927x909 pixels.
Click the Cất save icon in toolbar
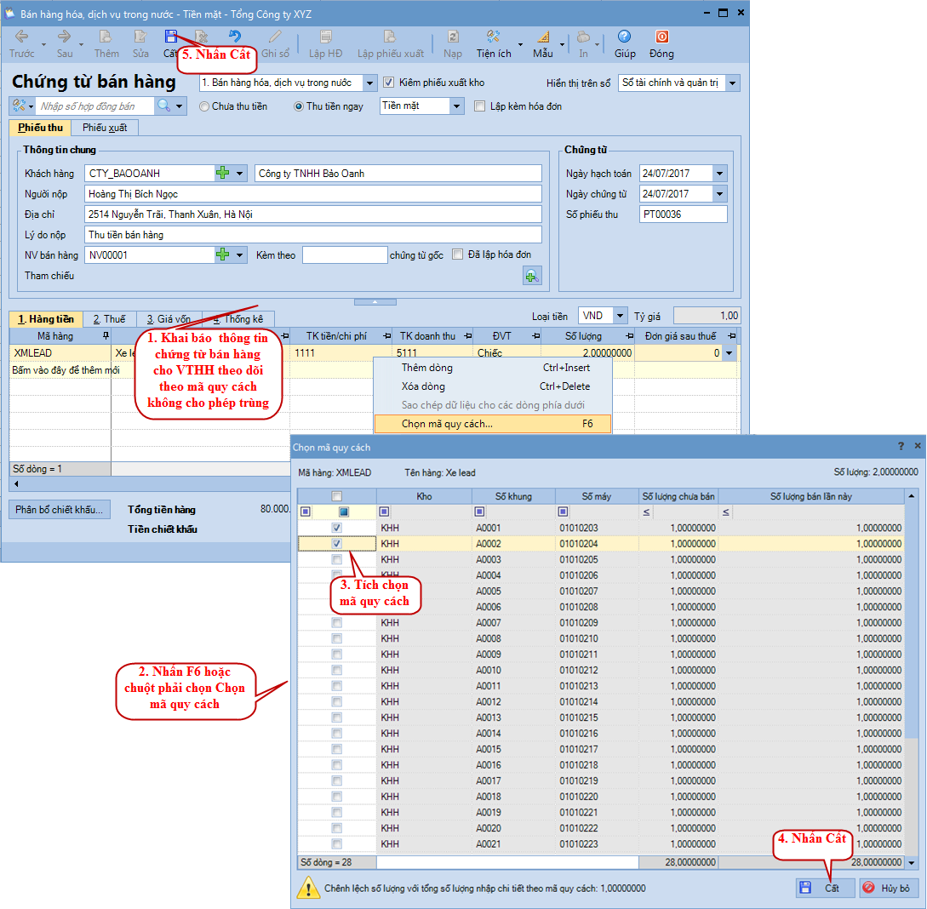coord(171,37)
